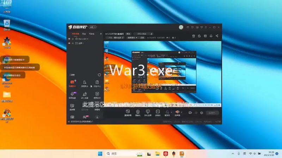Image resolution: width=282 pixels, height=158 pixels.
Task: Open the room manager assistant tool
Action: pos(85,84)
